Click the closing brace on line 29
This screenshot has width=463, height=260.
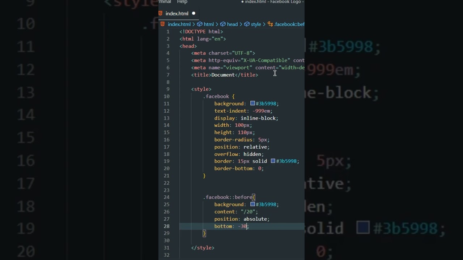[204, 233]
